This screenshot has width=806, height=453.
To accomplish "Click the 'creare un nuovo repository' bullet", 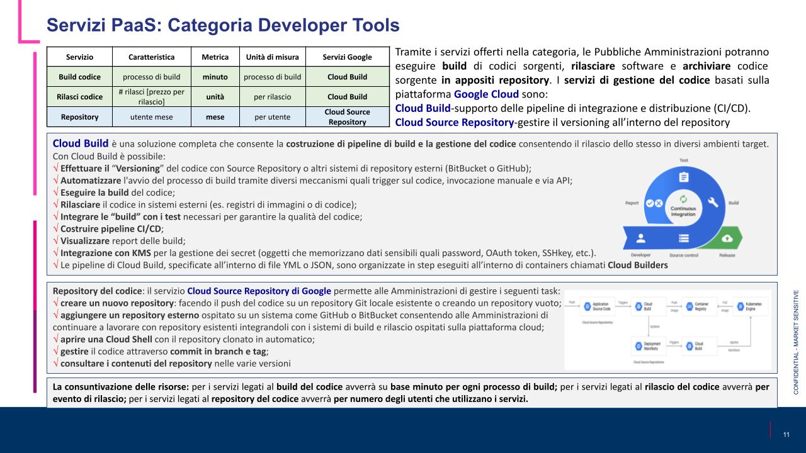I will (x=307, y=303).
